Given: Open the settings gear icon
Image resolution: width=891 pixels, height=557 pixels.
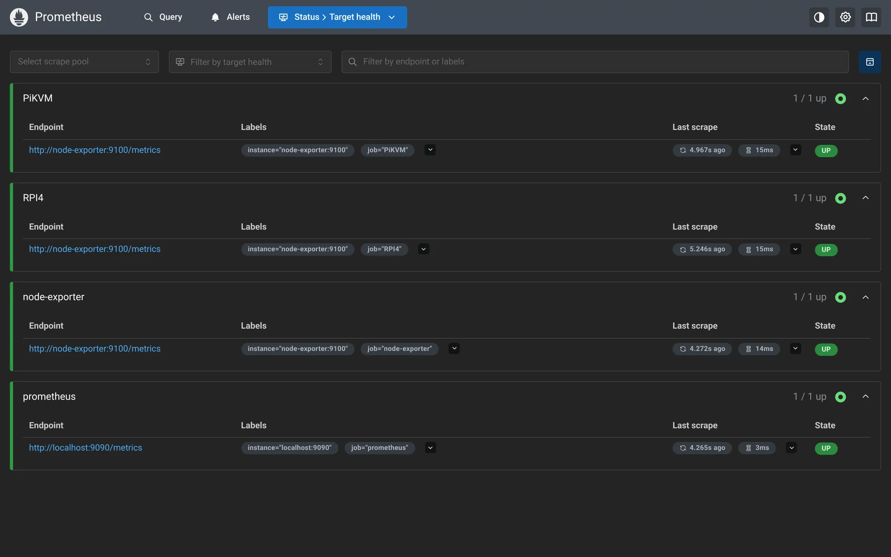Looking at the screenshot, I should [x=845, y=17].
